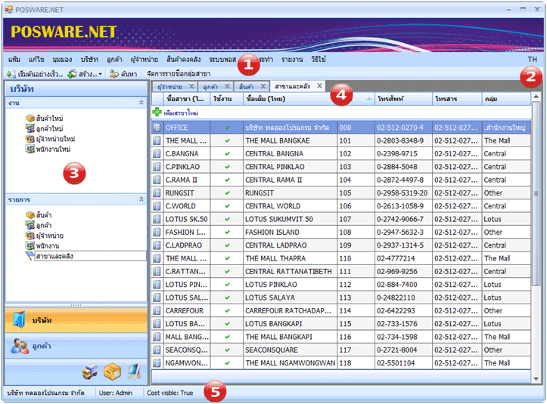The width and height of the screenshot is (547, 404).
Task: Switch to the ลูกค้า tab
Action: click(210, 87)
